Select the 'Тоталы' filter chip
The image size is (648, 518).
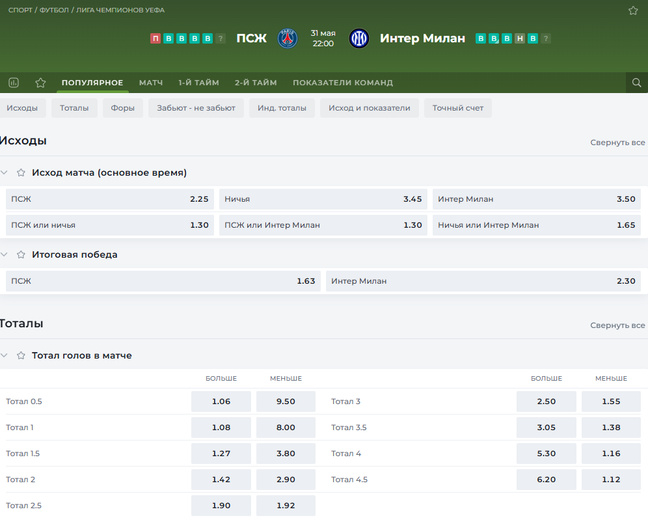click(x=74, y=108)
